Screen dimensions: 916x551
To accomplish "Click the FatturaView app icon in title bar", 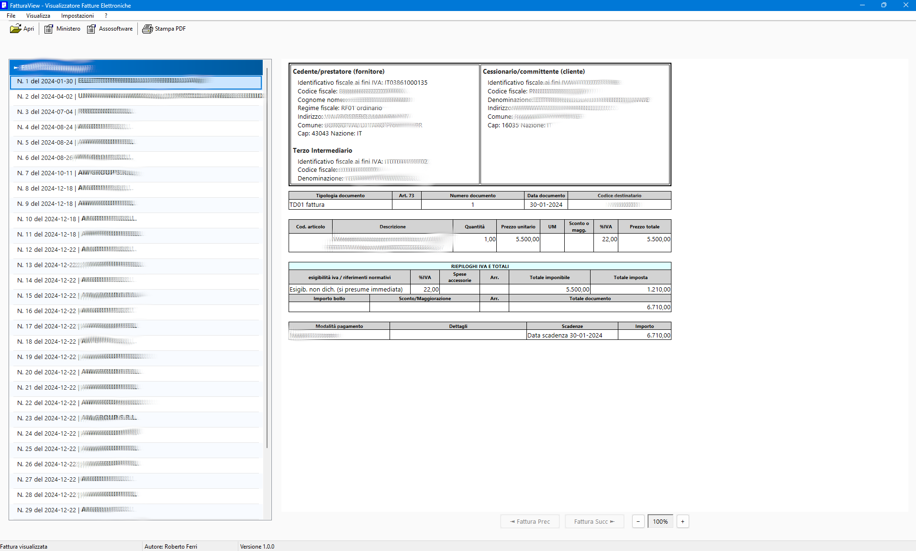I will (x=4, y=5).
